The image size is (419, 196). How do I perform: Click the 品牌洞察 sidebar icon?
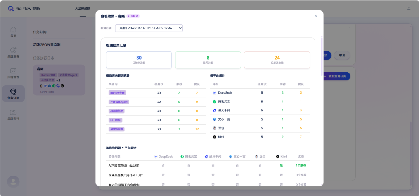coord(13,52)
